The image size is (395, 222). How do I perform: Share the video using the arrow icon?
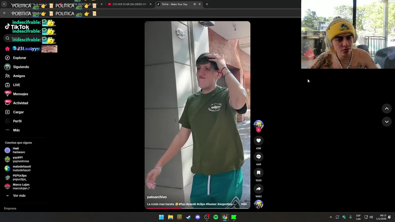(x=259, y=189)
